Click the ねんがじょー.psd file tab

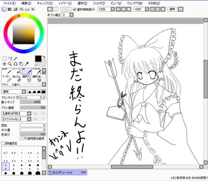coord(67,172)
